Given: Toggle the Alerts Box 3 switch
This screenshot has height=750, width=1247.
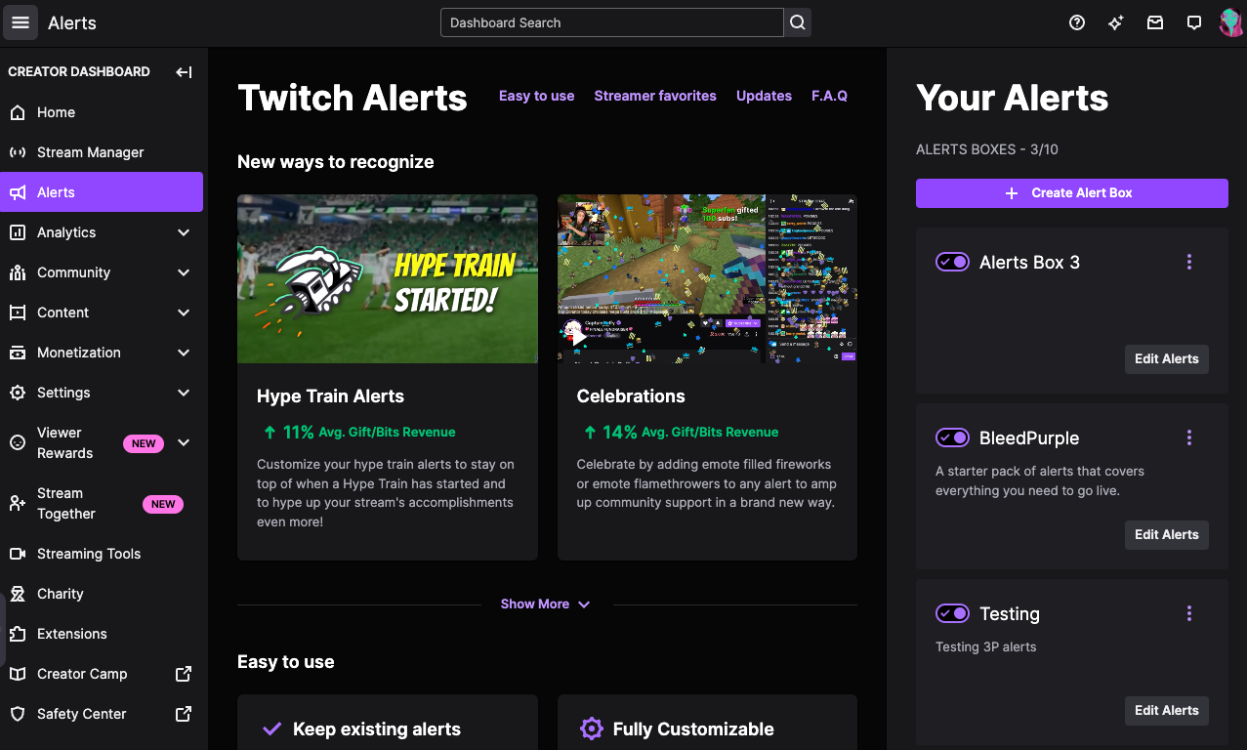Looking at the screenshot, I should (x=952, y=262).
